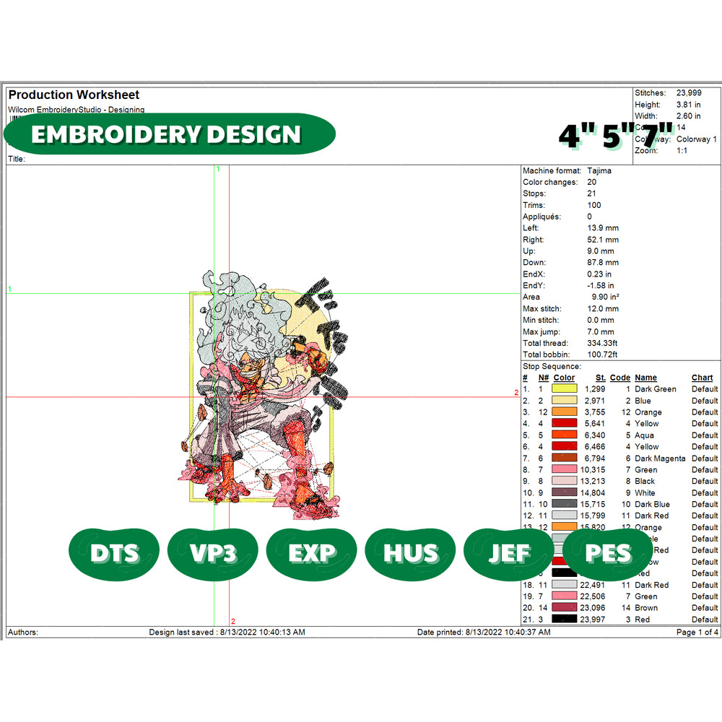Click the DTS format badge
722x722 pixels.
tap(114, 554)
